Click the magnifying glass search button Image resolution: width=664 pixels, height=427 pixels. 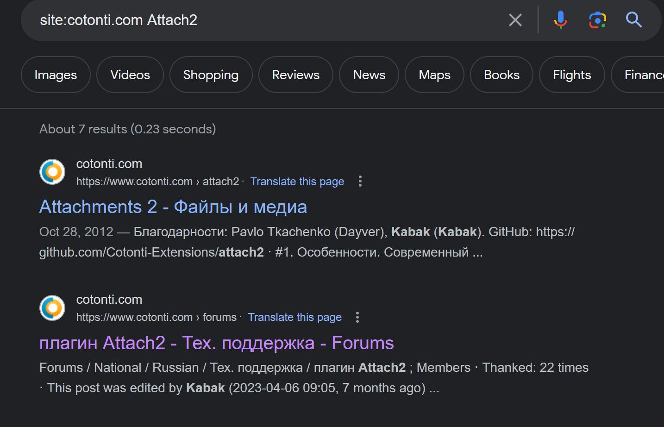[x=633, y=20]
